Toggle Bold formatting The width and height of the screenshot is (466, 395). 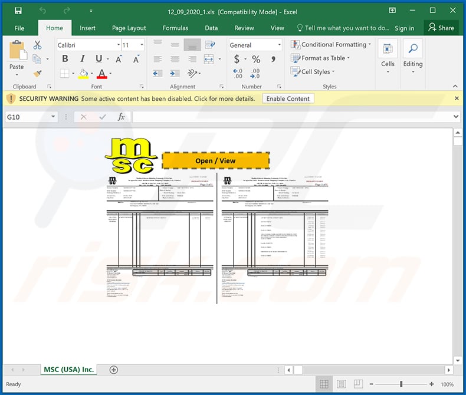coord(65,59)
